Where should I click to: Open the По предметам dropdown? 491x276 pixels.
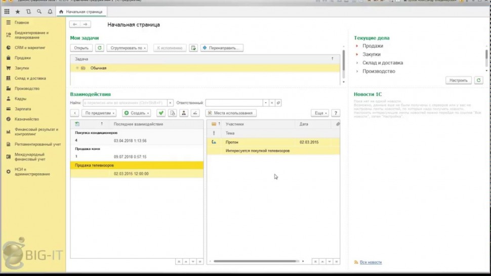pyautogui.click(x=100, y=113)
